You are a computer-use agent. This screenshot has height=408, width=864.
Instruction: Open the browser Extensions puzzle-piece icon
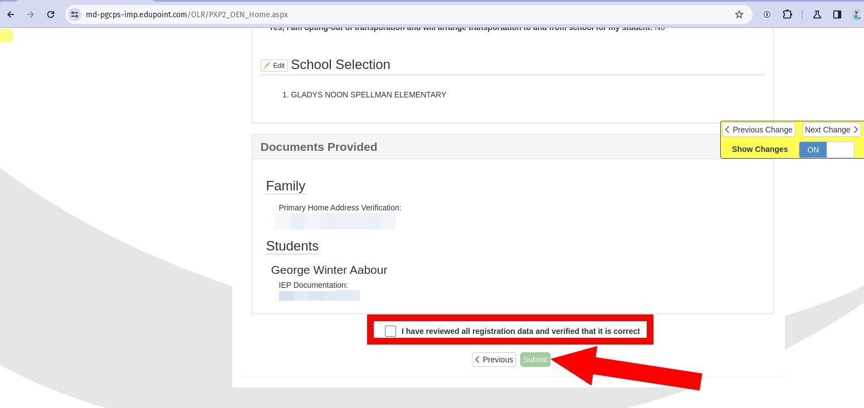(788, 14)
